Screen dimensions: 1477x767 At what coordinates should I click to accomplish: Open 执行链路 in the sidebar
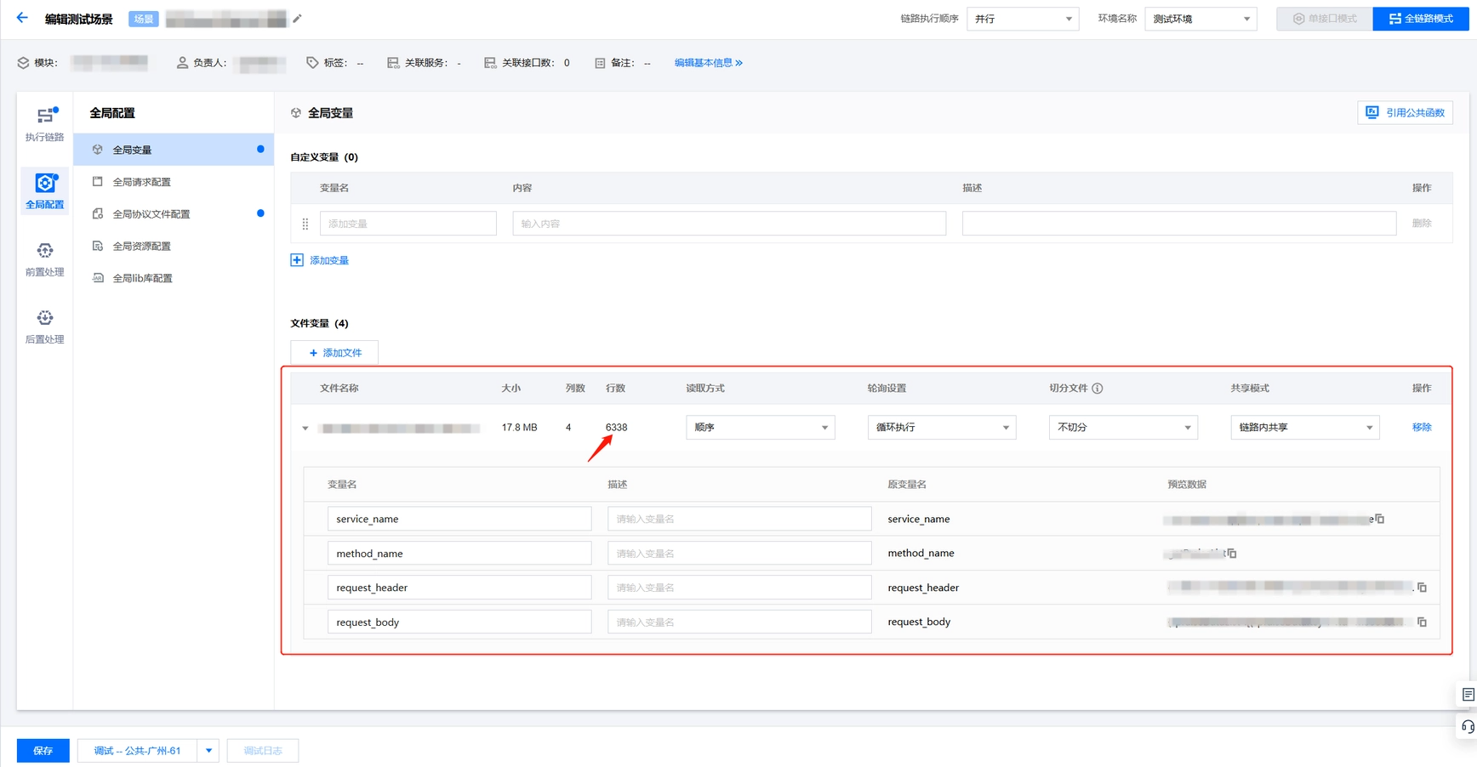point(44,124)
